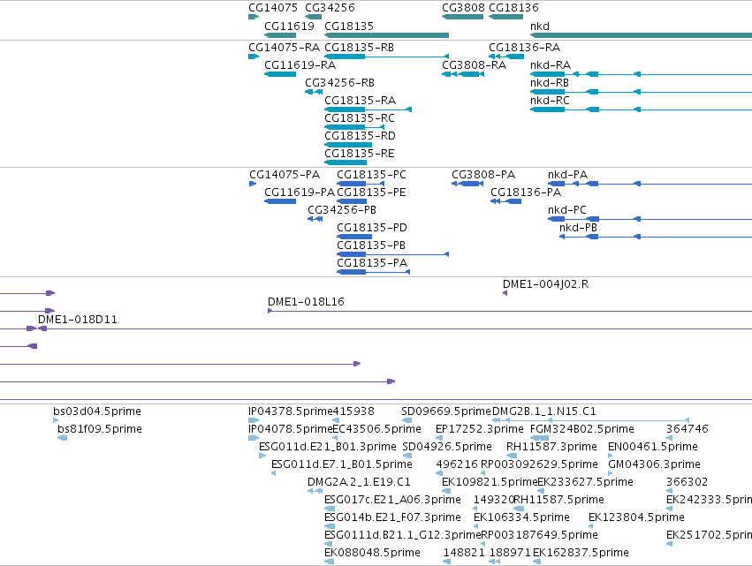Select EST GM04306.3prime
752x566 pixels.
[x=611, y=473]
